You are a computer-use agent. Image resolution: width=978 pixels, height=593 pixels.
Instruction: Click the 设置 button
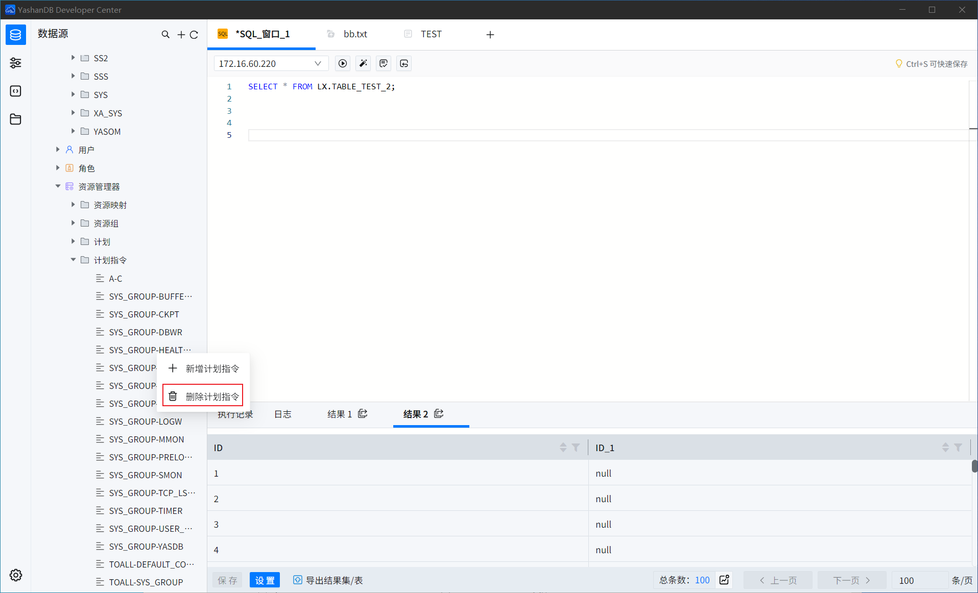[x=265, y=580]
